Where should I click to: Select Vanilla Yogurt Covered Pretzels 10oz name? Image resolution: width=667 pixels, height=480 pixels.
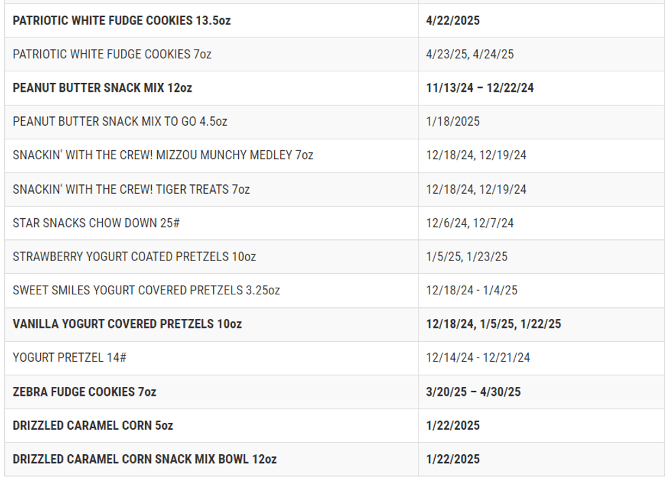click(x=127, y=324)
